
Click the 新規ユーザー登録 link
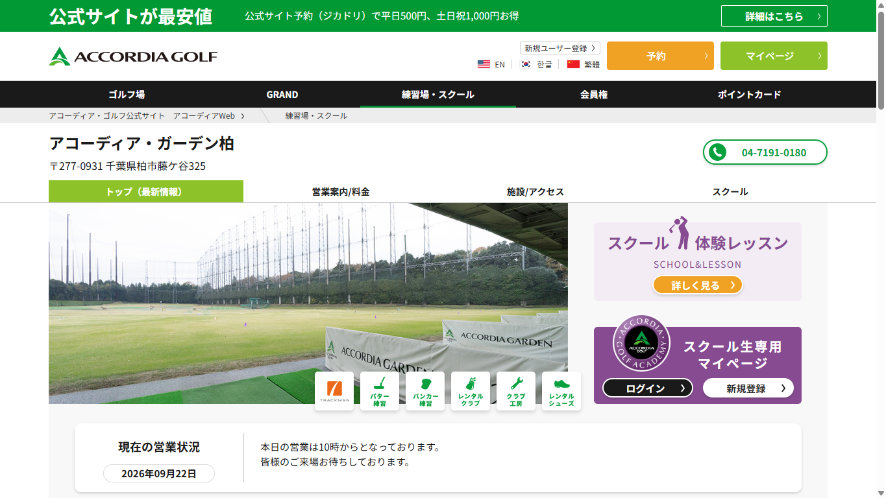tap(560, 48)
